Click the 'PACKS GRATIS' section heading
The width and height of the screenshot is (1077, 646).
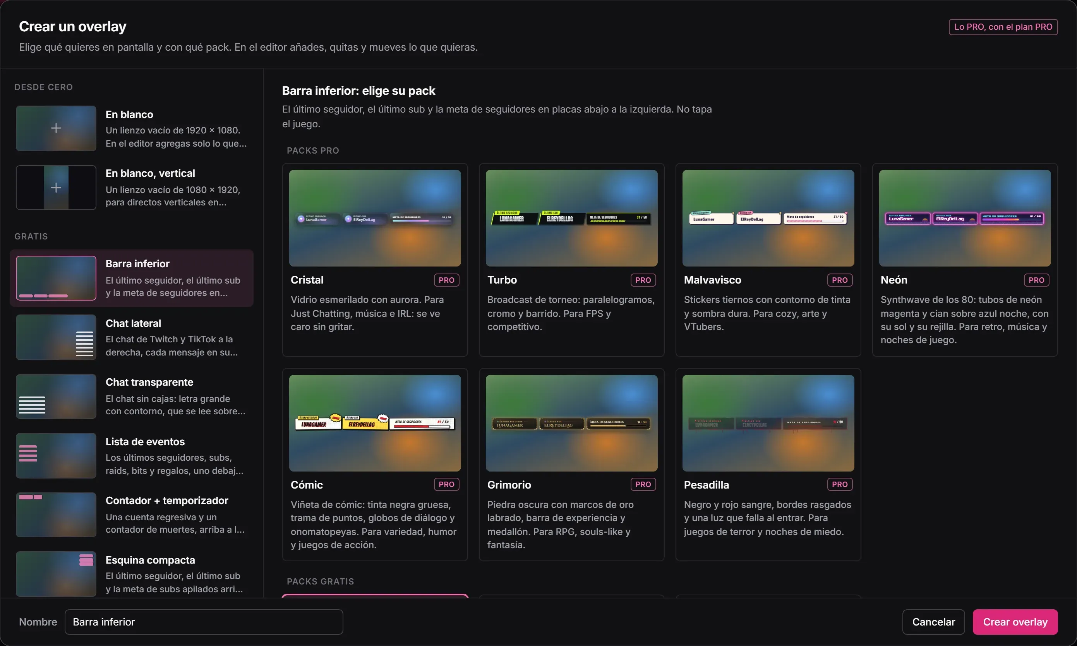pyautogui.click(x=320, y=581)
